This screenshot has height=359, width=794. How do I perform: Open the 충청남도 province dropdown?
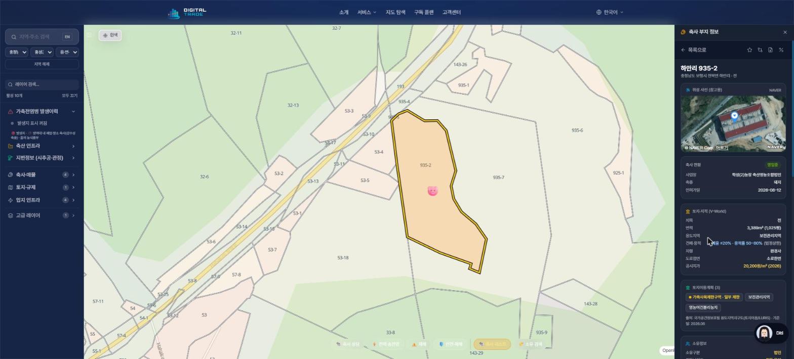17,52
